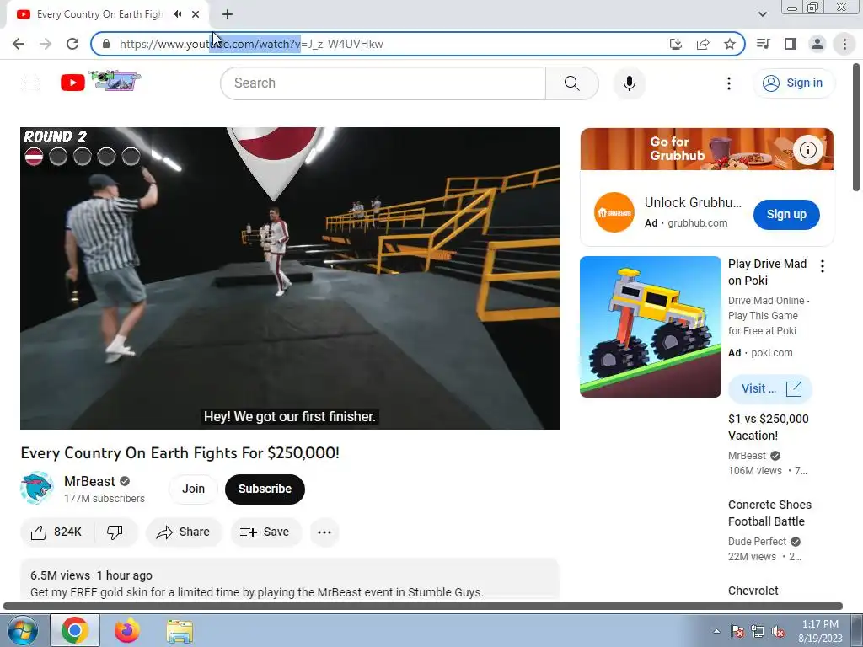Image resolution: width=863 pixels, height=647 pixels.
Task: Click the install app icon in address bar
Action: (676, 44)
